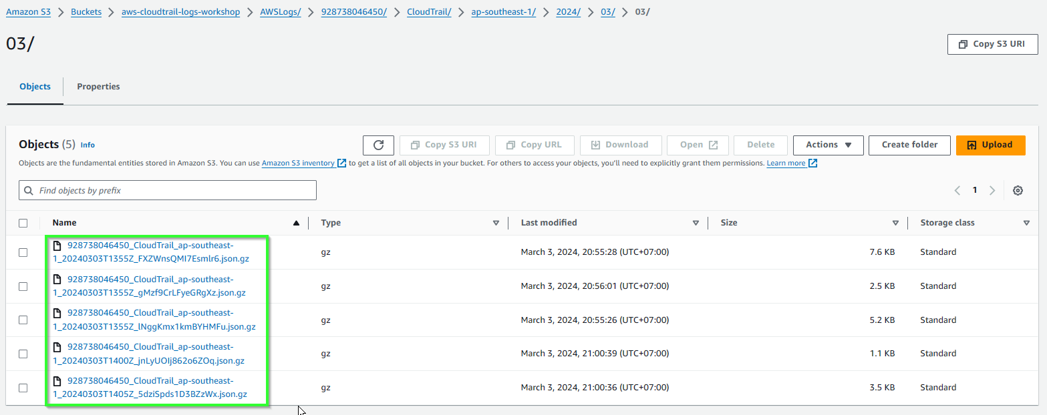Click the timestamp 'March 3, 2024, 20:55:28 (UTC+07:00)'

(595, 252)
